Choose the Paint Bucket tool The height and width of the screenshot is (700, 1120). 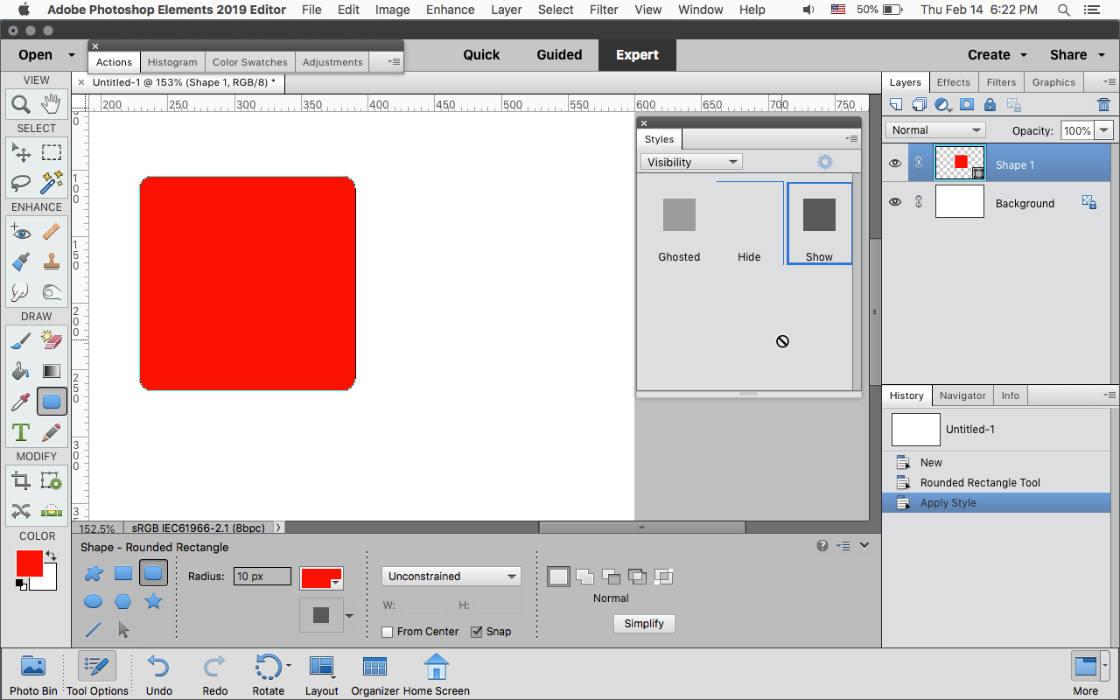[x=21, y=371]
